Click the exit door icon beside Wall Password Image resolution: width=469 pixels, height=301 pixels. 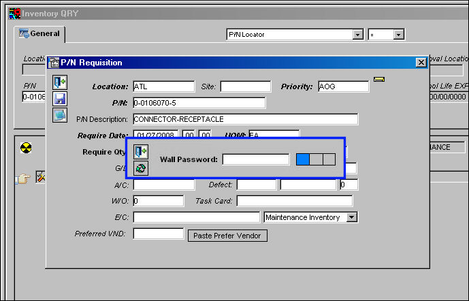click(141, 151)
